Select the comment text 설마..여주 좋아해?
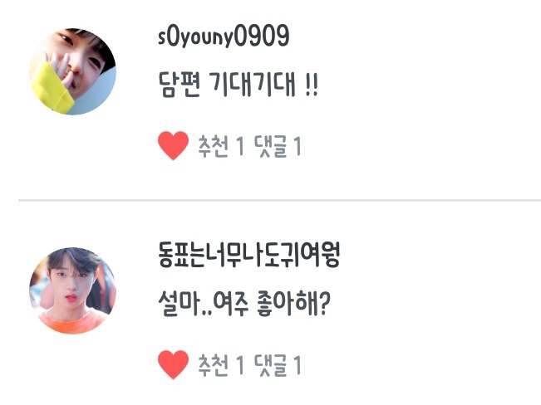This screenshot has width=541, height=405. point(244,304)
